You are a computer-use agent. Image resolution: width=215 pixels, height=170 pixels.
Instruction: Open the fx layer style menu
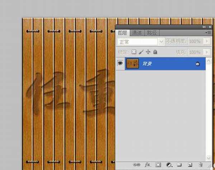pyautogui.click(x=147, y=165)
